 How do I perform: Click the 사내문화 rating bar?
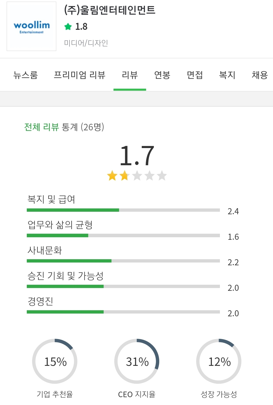pyautogui.click(x=123, y=261)
